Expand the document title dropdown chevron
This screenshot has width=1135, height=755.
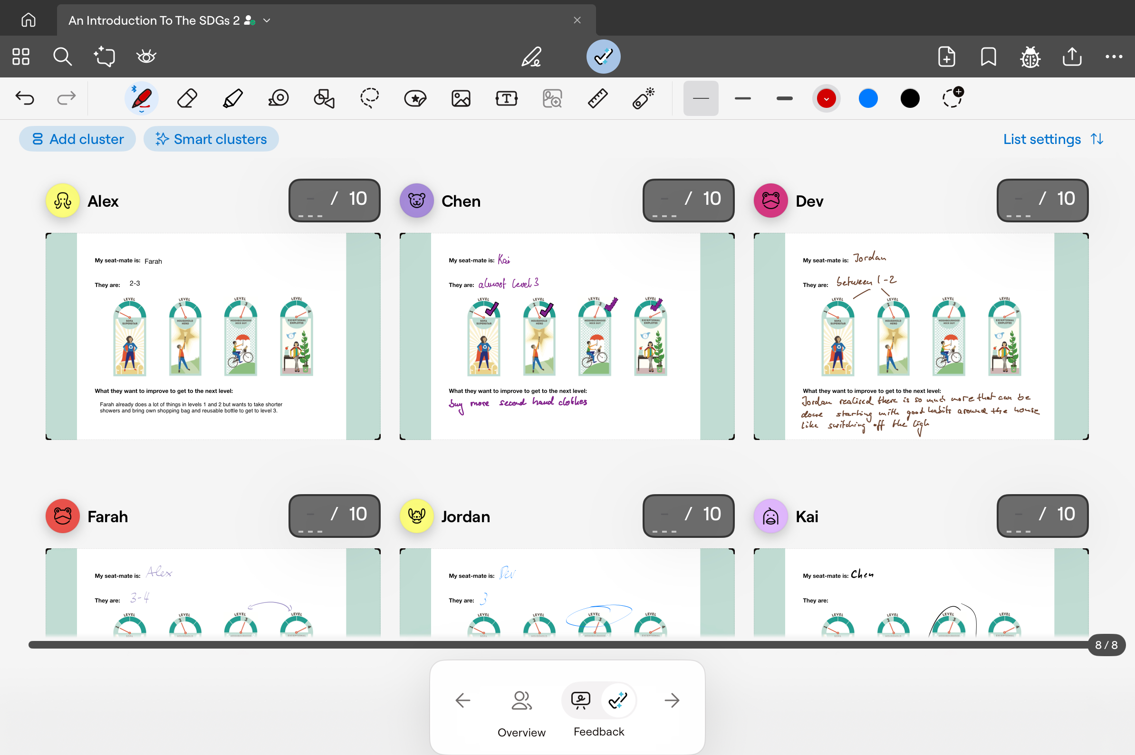pyautogui.click(x=267, y=20)
